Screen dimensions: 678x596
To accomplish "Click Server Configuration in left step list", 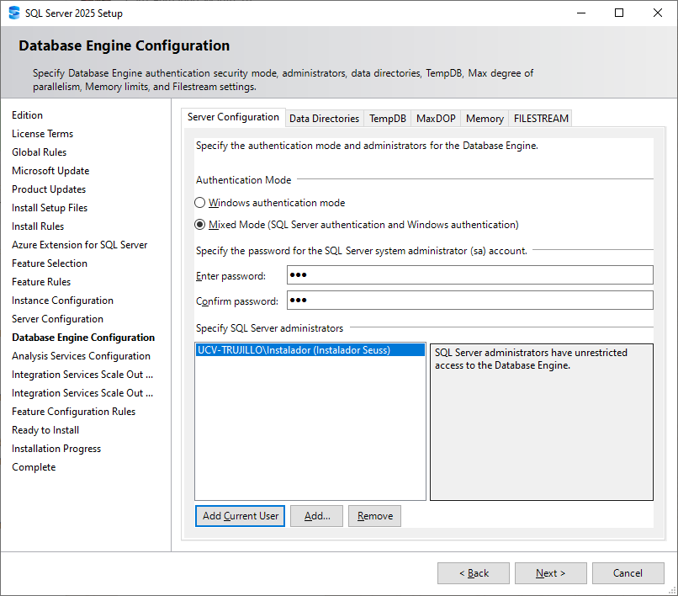I will tap(57, 319).
